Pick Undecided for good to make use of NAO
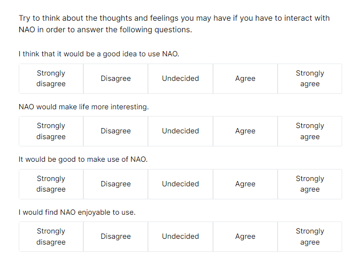This screenshot has height=260, width=360. [x=180, y=184]
